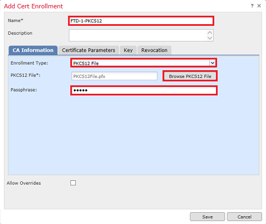Image resolution: width=266 pixels, height=224 pixels.
Task: Open the Revocation tab
Action: pos(154,50)
